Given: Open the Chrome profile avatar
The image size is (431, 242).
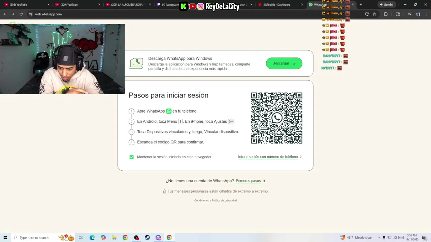Looking at the screenshot, I should pyautogui.click(x=418, y=14).
